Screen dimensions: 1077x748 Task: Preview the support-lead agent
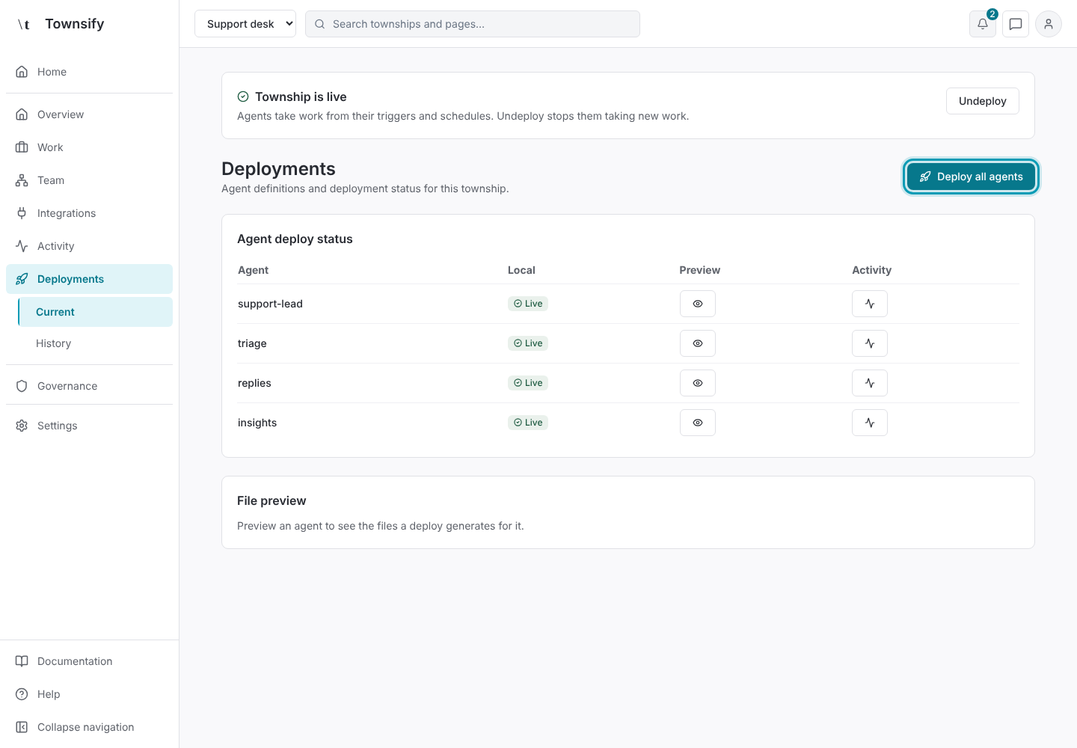tap(698, 304)
